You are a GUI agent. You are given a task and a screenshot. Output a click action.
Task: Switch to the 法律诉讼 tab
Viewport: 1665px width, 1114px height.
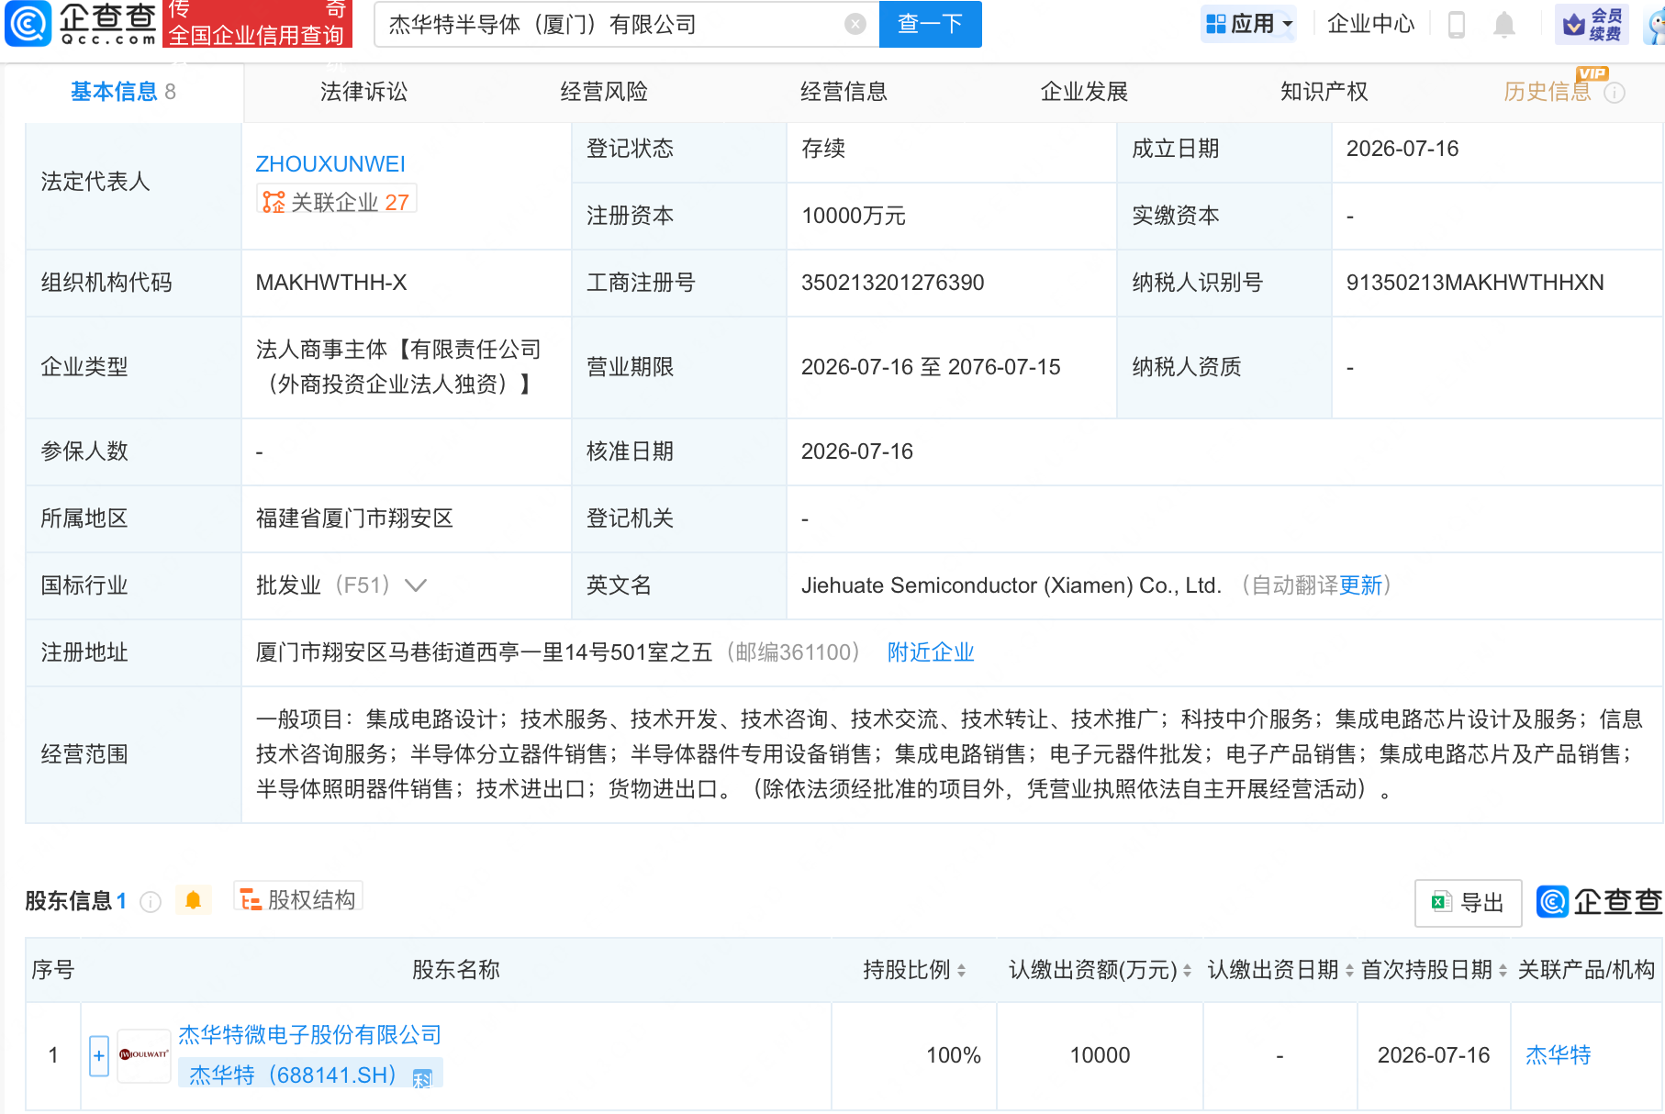click(363, 92)
